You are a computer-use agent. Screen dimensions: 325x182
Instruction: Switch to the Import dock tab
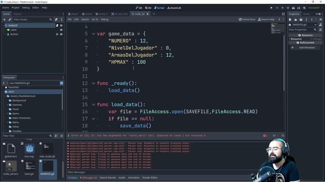(x=17, y=14)
